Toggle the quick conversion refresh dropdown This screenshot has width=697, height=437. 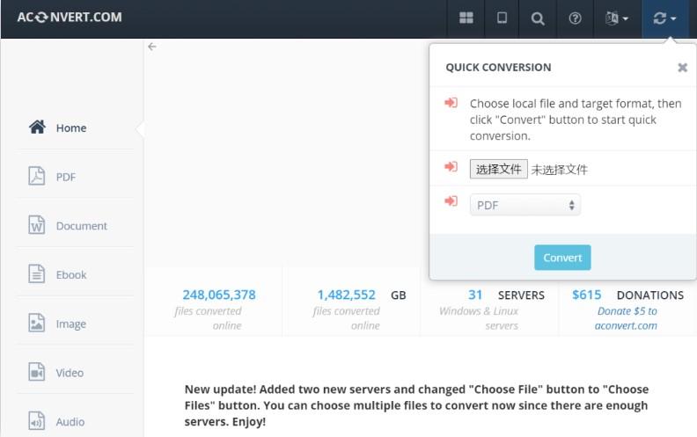click(x=664, y=18)
